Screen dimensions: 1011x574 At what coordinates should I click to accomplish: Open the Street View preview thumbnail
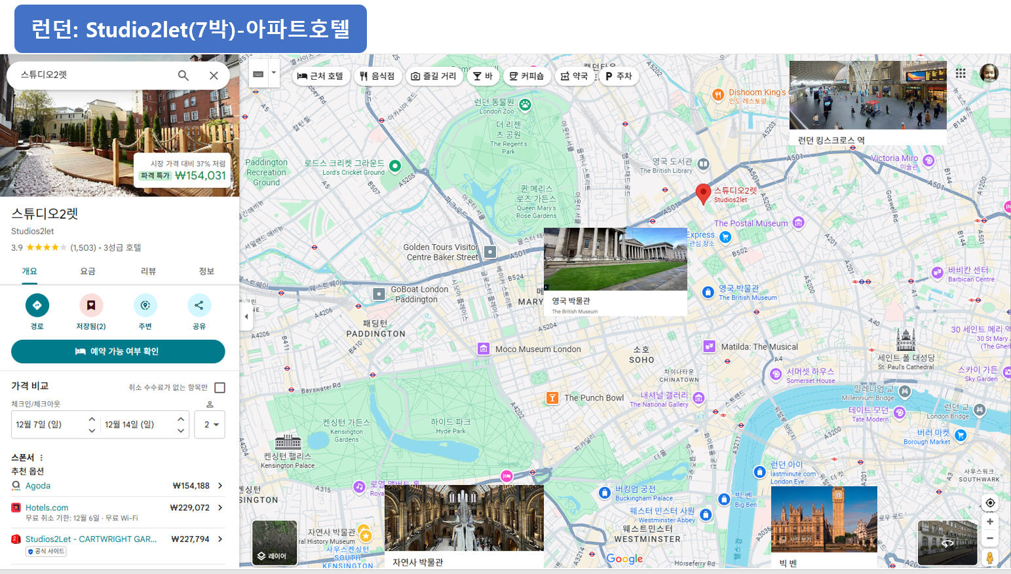[947, 543]
